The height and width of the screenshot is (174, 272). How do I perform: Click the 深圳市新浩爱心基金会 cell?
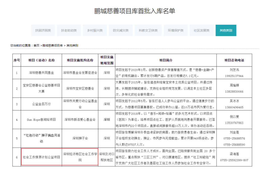tap(80, 120)
